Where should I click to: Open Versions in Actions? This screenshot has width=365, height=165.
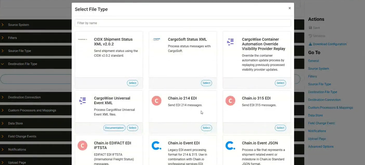click(319, 36)
